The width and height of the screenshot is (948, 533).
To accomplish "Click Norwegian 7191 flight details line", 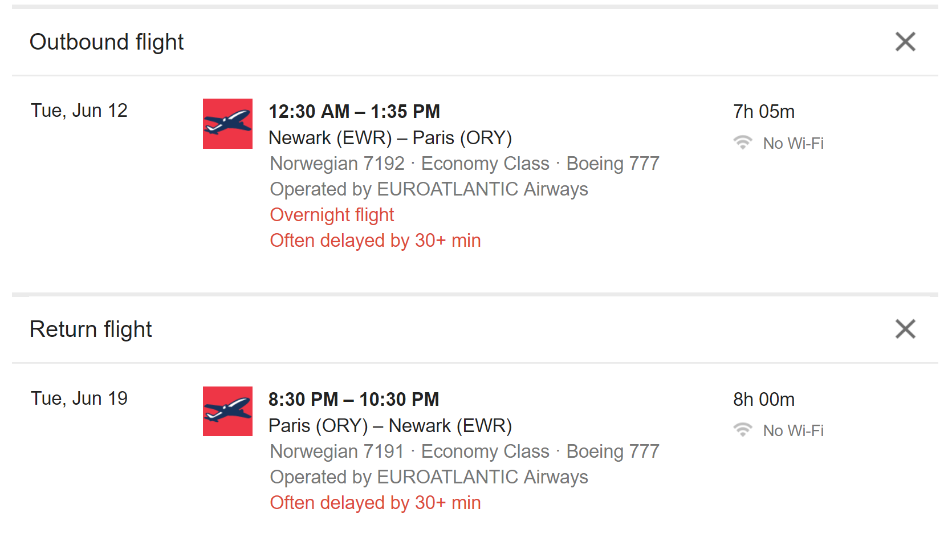I will [x=464, y=451].
